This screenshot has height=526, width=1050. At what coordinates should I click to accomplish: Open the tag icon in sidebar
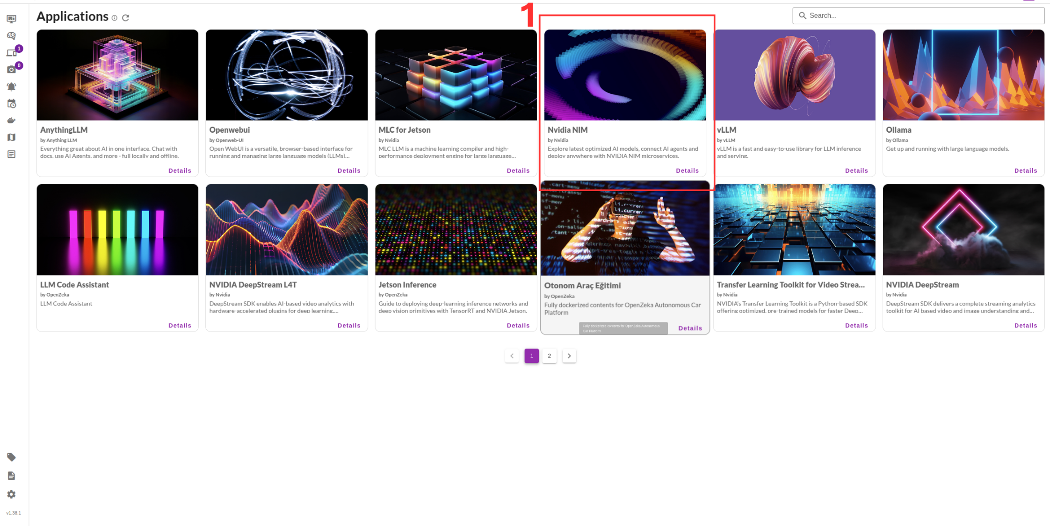tap(11, 457)
